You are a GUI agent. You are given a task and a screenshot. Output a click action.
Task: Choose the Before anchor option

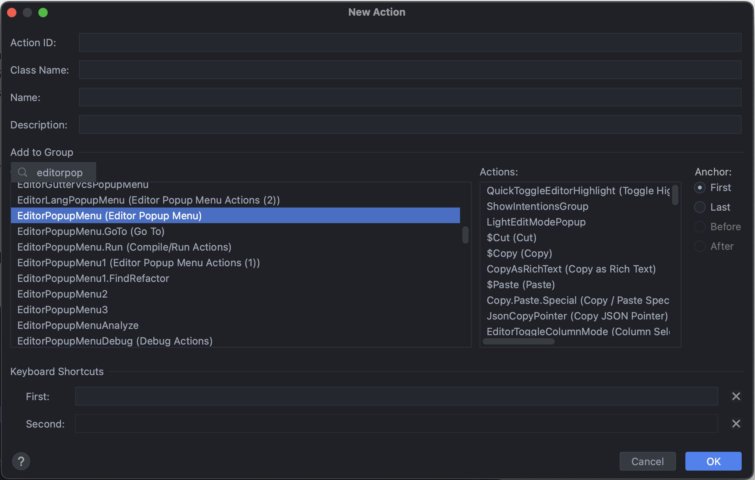pyautogui.click(x=700, y=227)
